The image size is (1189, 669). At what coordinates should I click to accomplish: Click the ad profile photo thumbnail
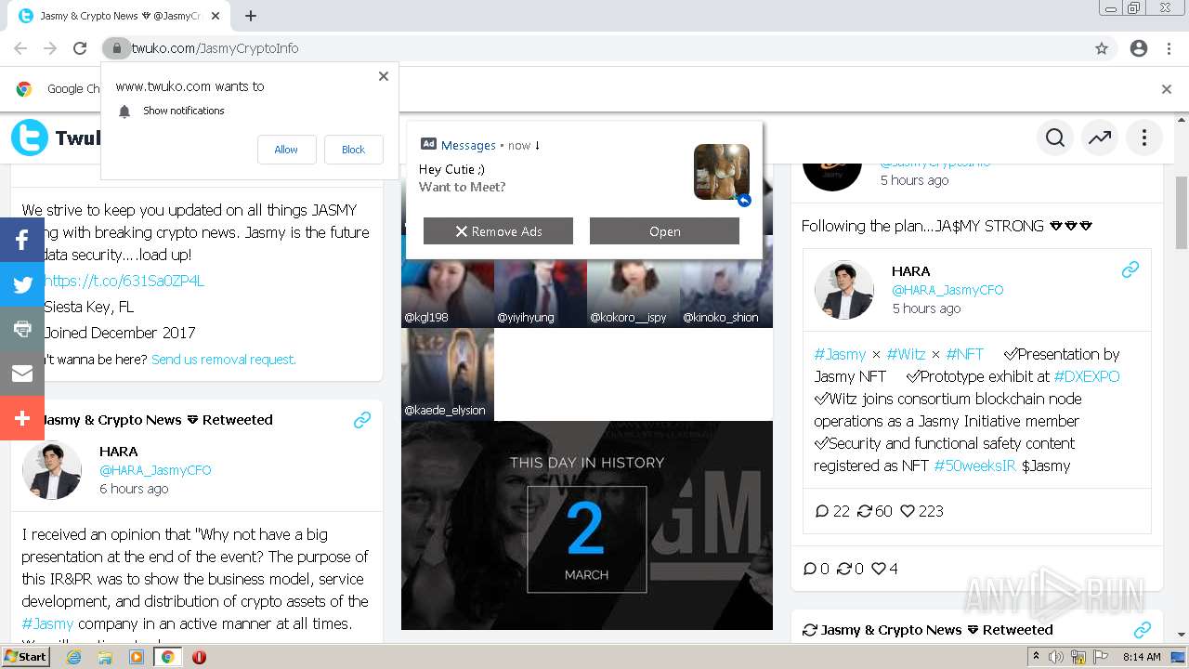(722, 172)
